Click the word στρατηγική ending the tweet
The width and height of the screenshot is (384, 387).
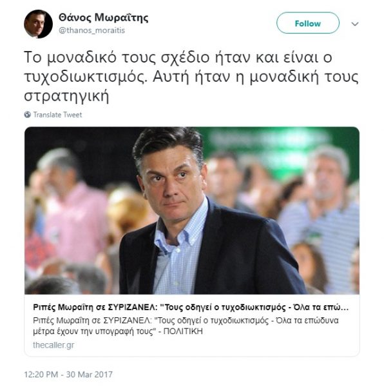(66, 96)
